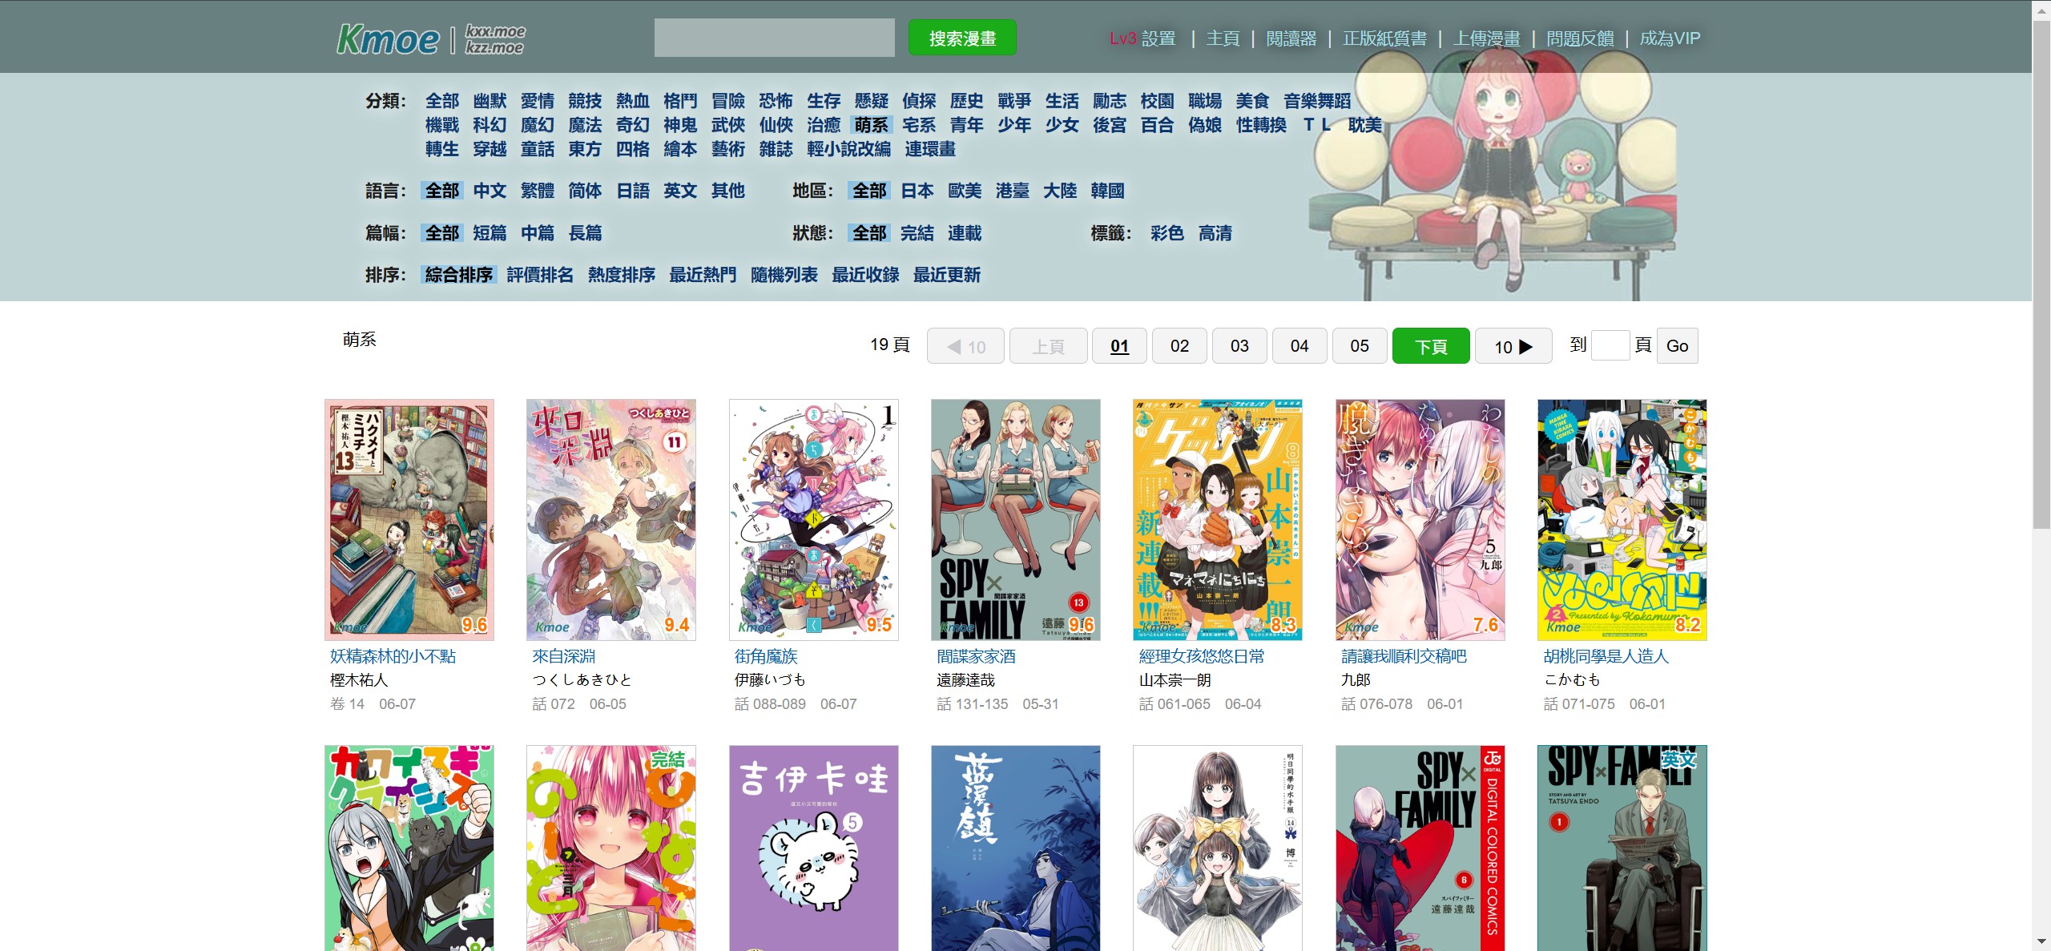The width and height of the screenshot is (2051, 951).
Task: Open the 上傳漫畫 upload link
Action: (1487, 38)
